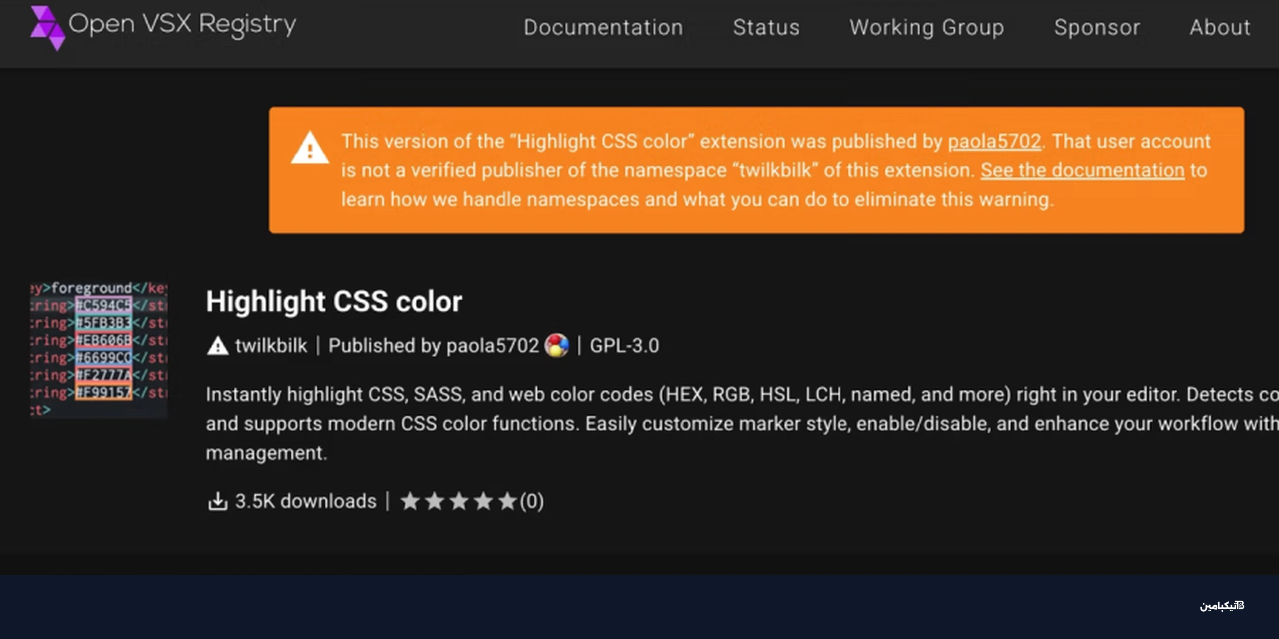Click paola5702's colorful avatar icon
Screen dimensions: 1279x639
[556, 345]
